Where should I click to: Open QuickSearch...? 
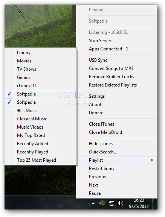tap(116, 152)
